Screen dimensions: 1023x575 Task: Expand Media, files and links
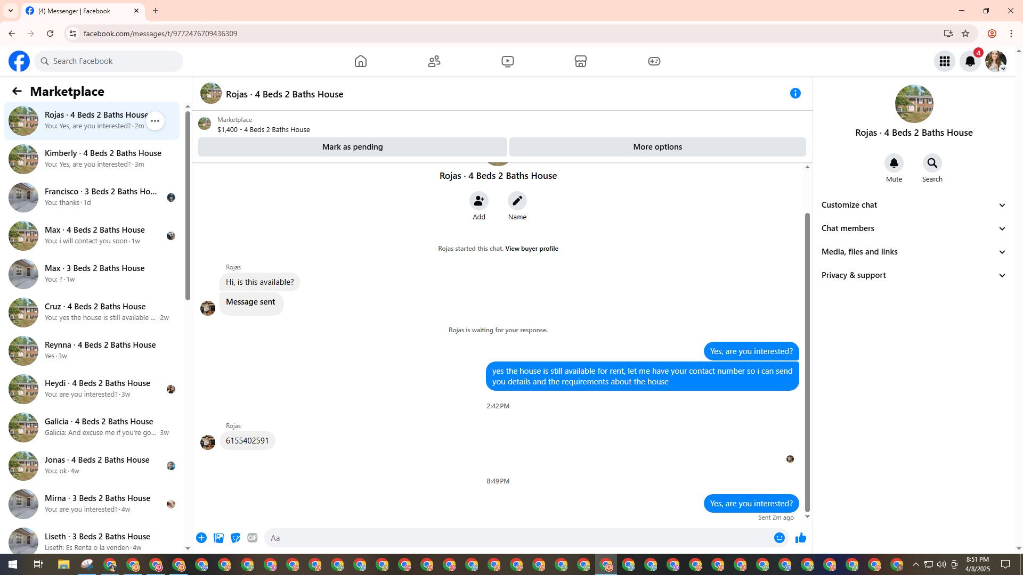click(x=913, y=252)
